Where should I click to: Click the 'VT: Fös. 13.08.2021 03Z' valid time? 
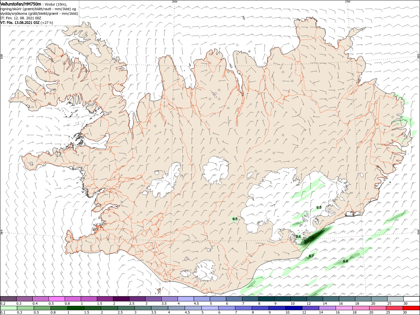[x=20, y=23]
